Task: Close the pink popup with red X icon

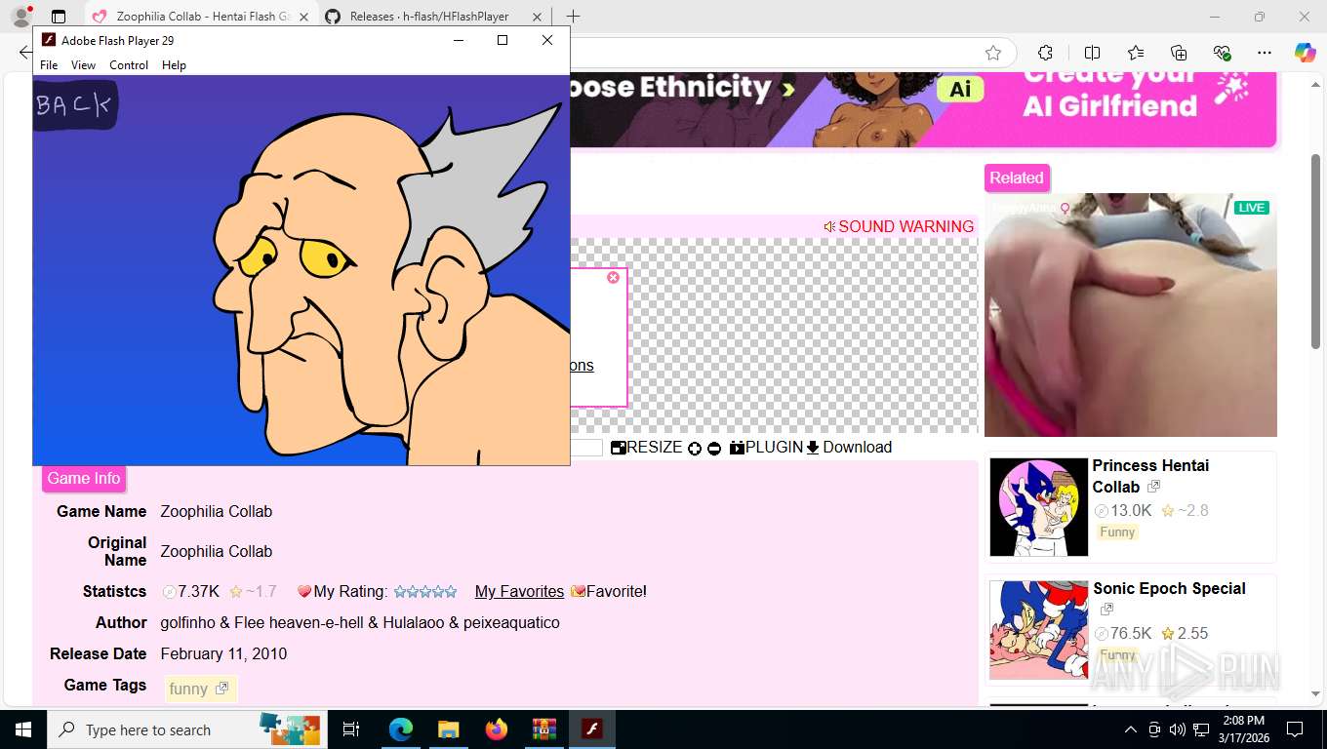Action: 613,278
